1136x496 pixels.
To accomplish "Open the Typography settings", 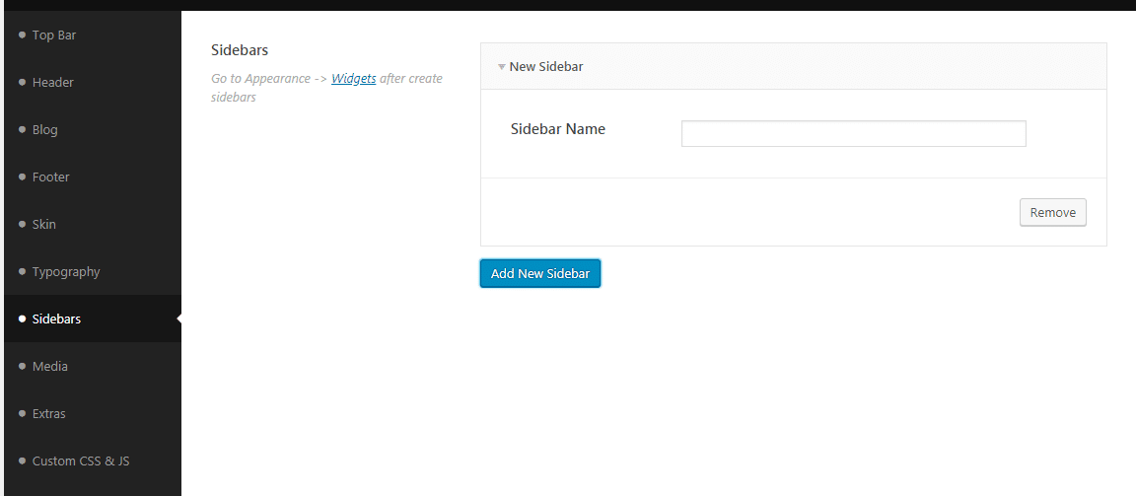I will click(65, 272).
